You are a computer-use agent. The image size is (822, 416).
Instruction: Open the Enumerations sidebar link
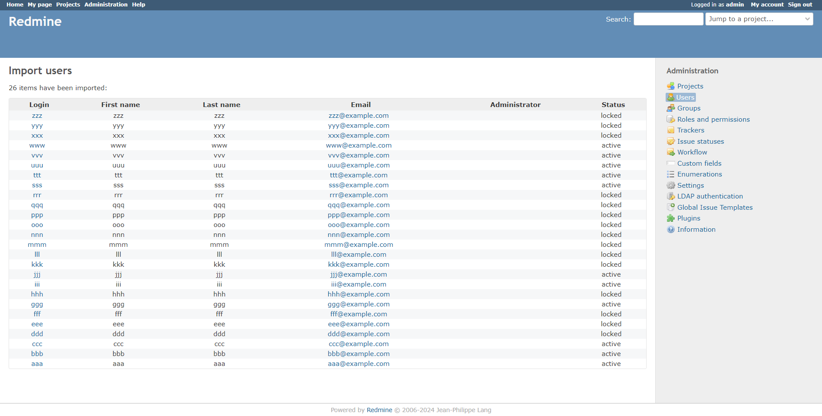coord(700,174)
